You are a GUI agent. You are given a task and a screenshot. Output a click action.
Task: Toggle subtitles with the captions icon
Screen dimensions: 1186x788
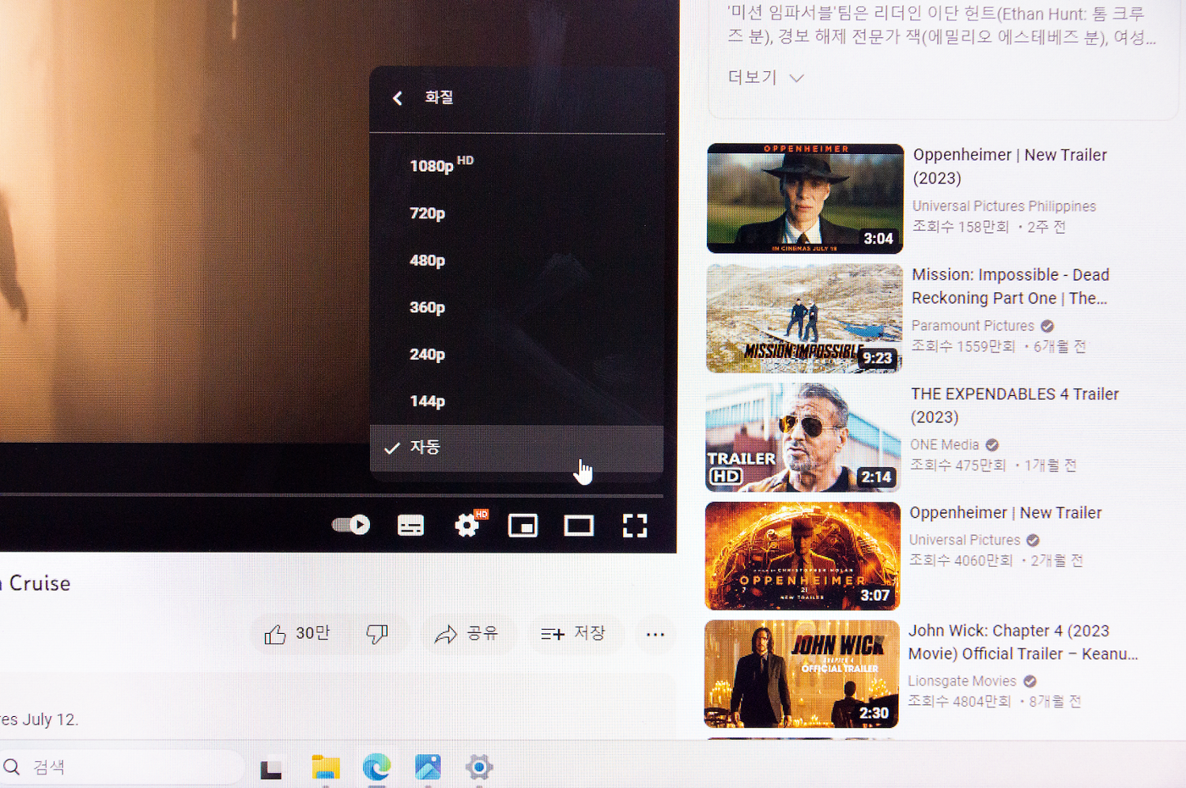pyautogui.click(x=410, y=526)
